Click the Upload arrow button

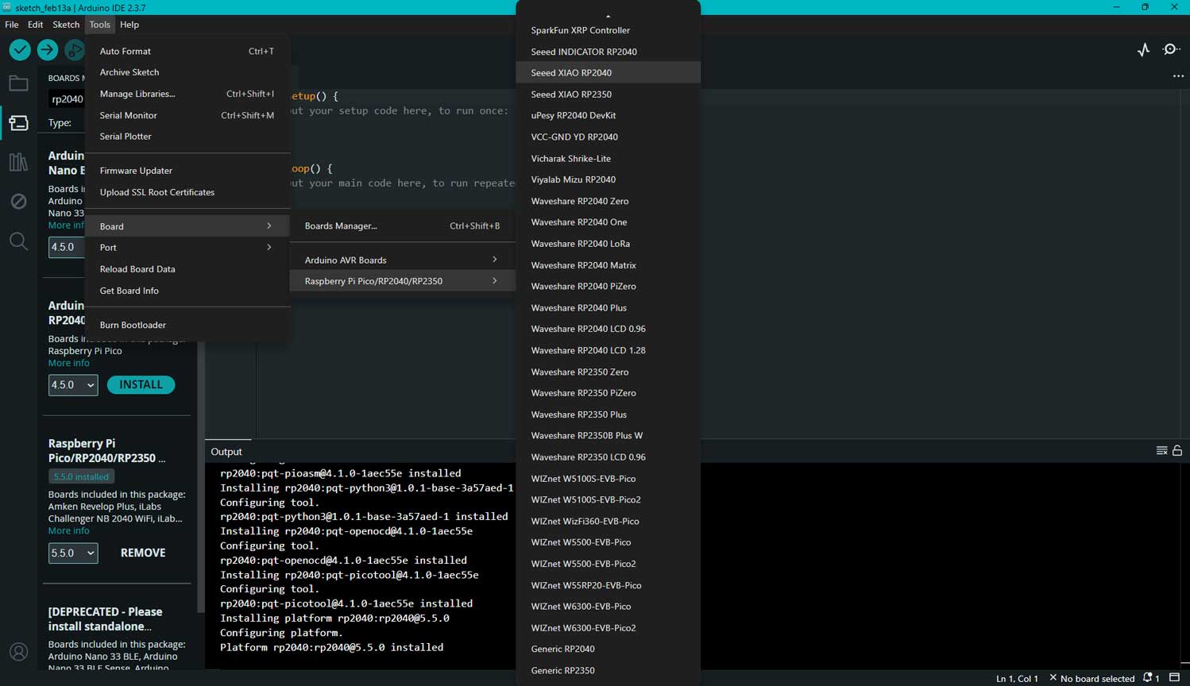tap(48, 50)
